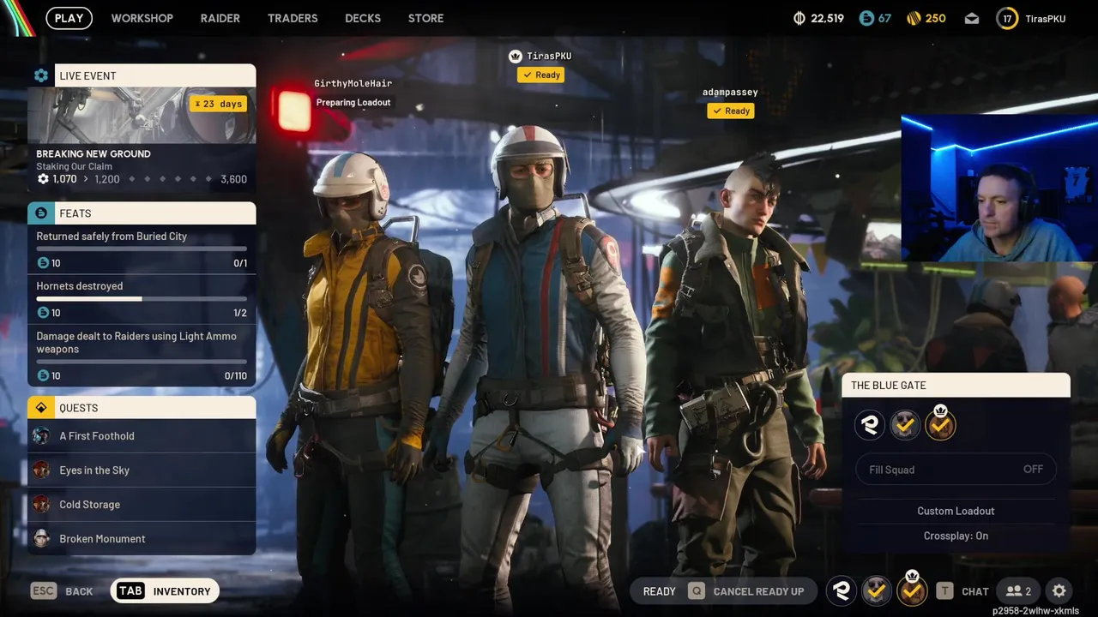Screen dimensions: 1098x617
Task: Click the A First Foothold quest giver portrait
Action: (x=41, y=436)
